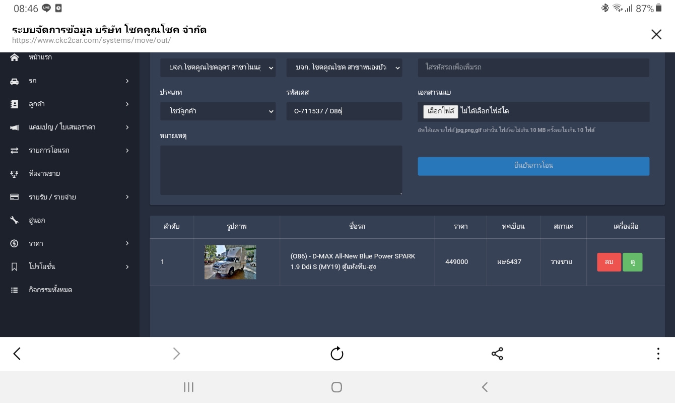Viewport: 675px width, 403px height.
Task: Click the customer contact icon for ลูกค้า
Action: [14, 104]
